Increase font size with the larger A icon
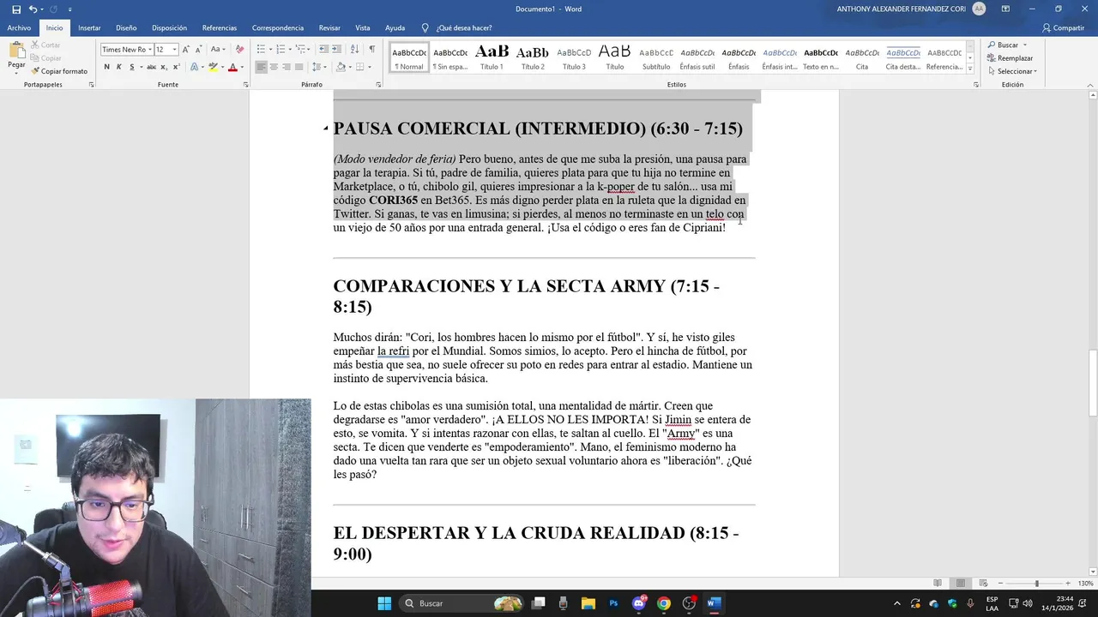The height and width of the screenshot is (617, 1098). 187,49
